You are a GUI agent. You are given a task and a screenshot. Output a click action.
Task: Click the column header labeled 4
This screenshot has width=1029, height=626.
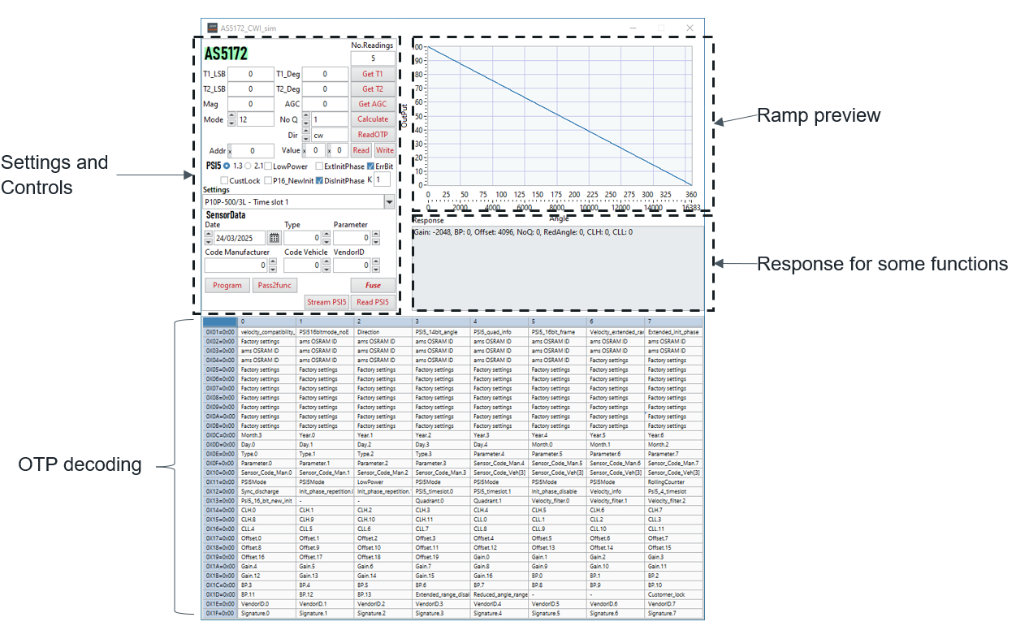point(500,322)
